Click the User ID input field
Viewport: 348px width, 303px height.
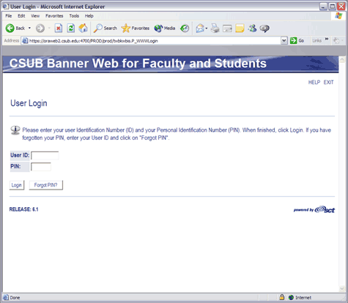[45, 155]
